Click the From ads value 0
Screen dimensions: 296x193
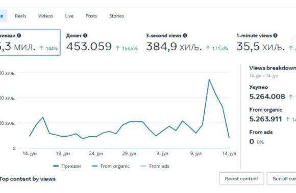pyautogui.click(x=252, y=141)
